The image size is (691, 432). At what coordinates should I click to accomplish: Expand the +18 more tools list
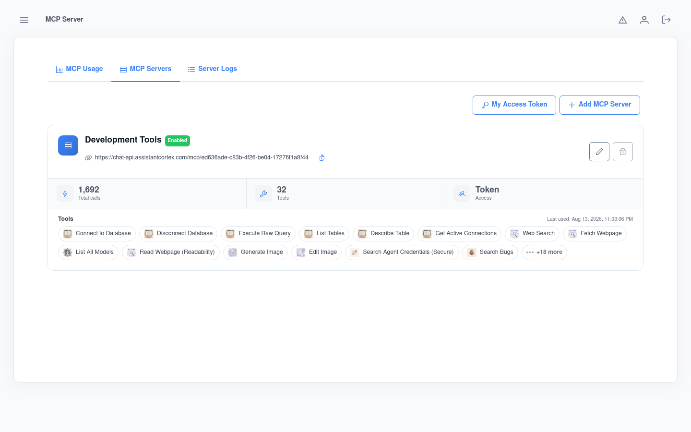pyautogui.click(x=544, y=252)
